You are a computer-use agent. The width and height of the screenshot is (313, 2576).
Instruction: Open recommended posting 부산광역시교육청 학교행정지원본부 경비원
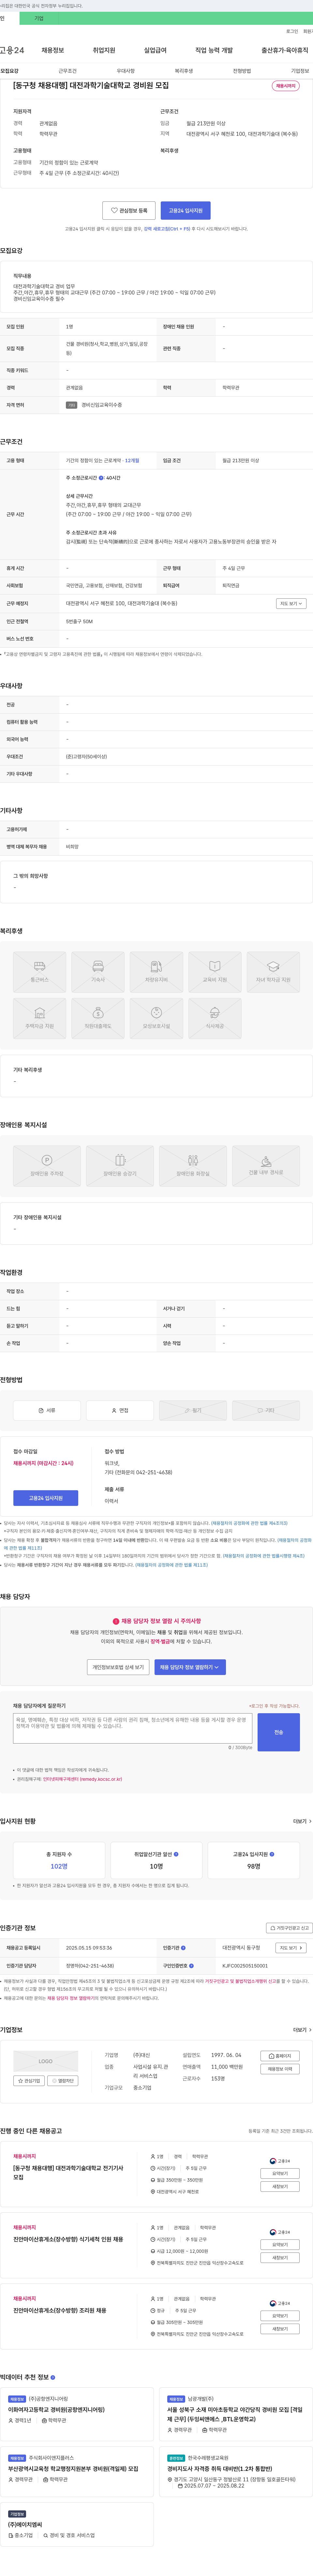click(x=73, y=2469)
